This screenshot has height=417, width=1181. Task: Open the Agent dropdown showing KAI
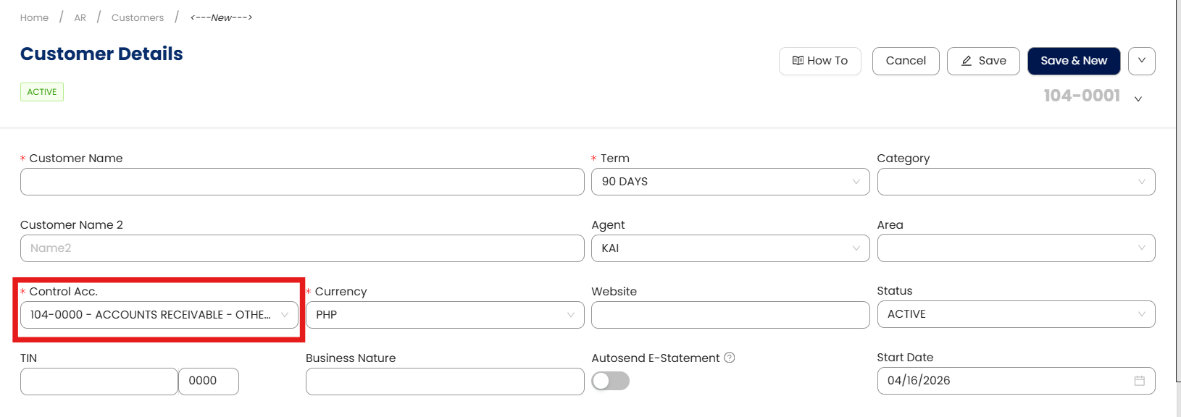pos(730,248)
